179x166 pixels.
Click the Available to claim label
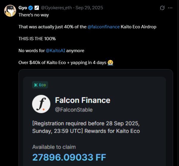tap(54, 147)
